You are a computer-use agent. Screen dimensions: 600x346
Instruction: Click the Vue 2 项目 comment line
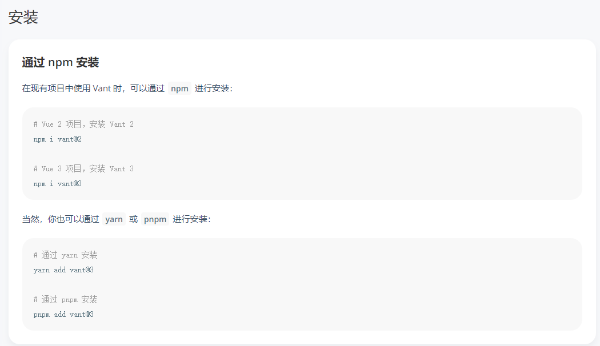pyautogui.click(x=83, y=124)
